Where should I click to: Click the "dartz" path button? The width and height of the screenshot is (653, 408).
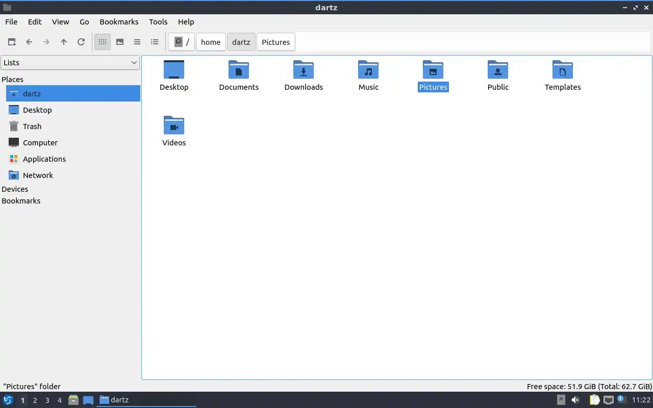(241, 42)
